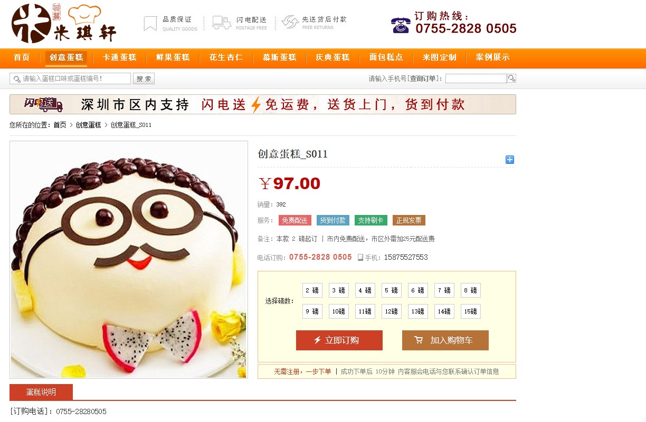Click the 先送货后付款 handshake icon
This screenshot has width=646, height=422.
[290, 22]
